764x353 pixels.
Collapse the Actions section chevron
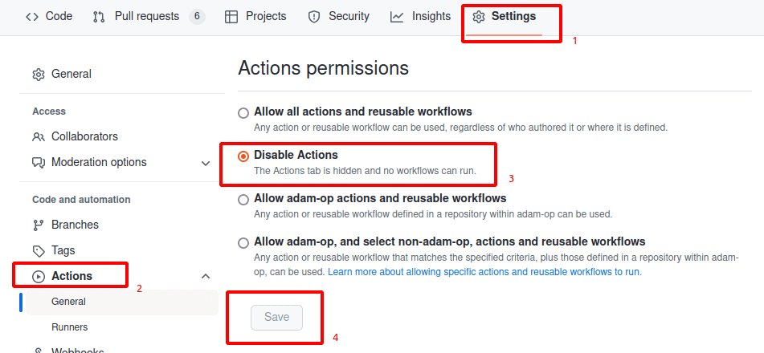tap(206, 277)
